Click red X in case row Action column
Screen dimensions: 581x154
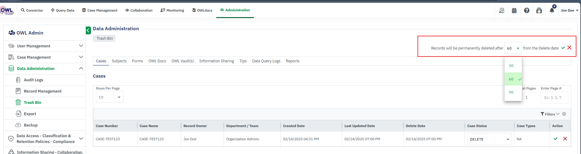[x=565, y=139]
